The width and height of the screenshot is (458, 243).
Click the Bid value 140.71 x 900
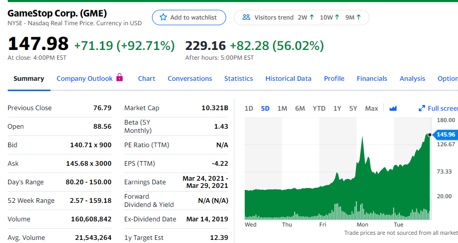[x=91, y=145]
